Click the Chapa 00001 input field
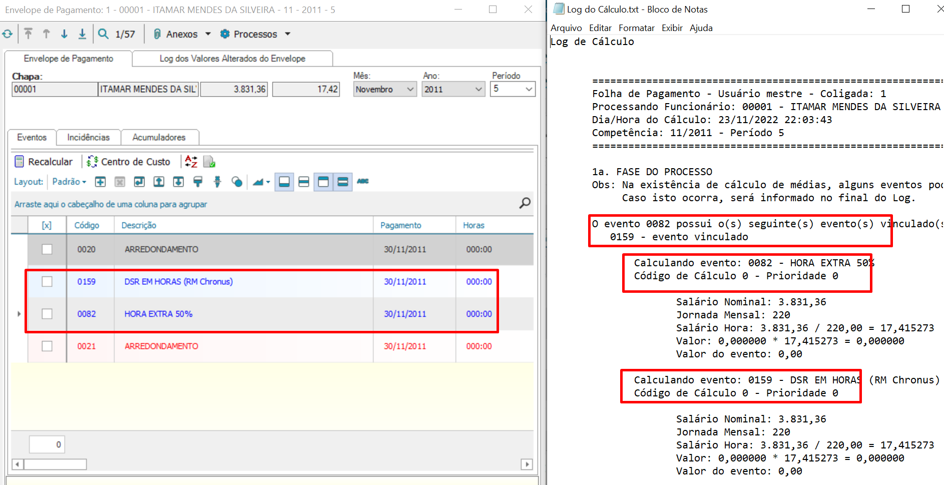 (54, 89)
